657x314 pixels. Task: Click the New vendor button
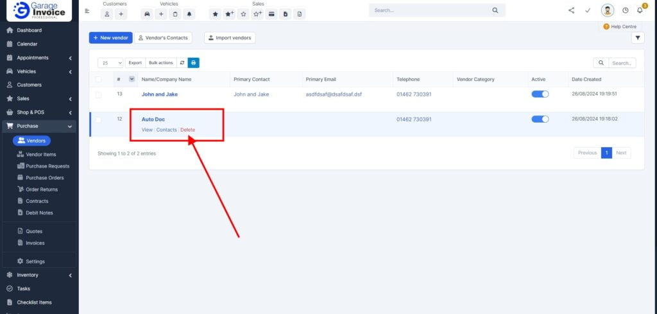point(110,38)
